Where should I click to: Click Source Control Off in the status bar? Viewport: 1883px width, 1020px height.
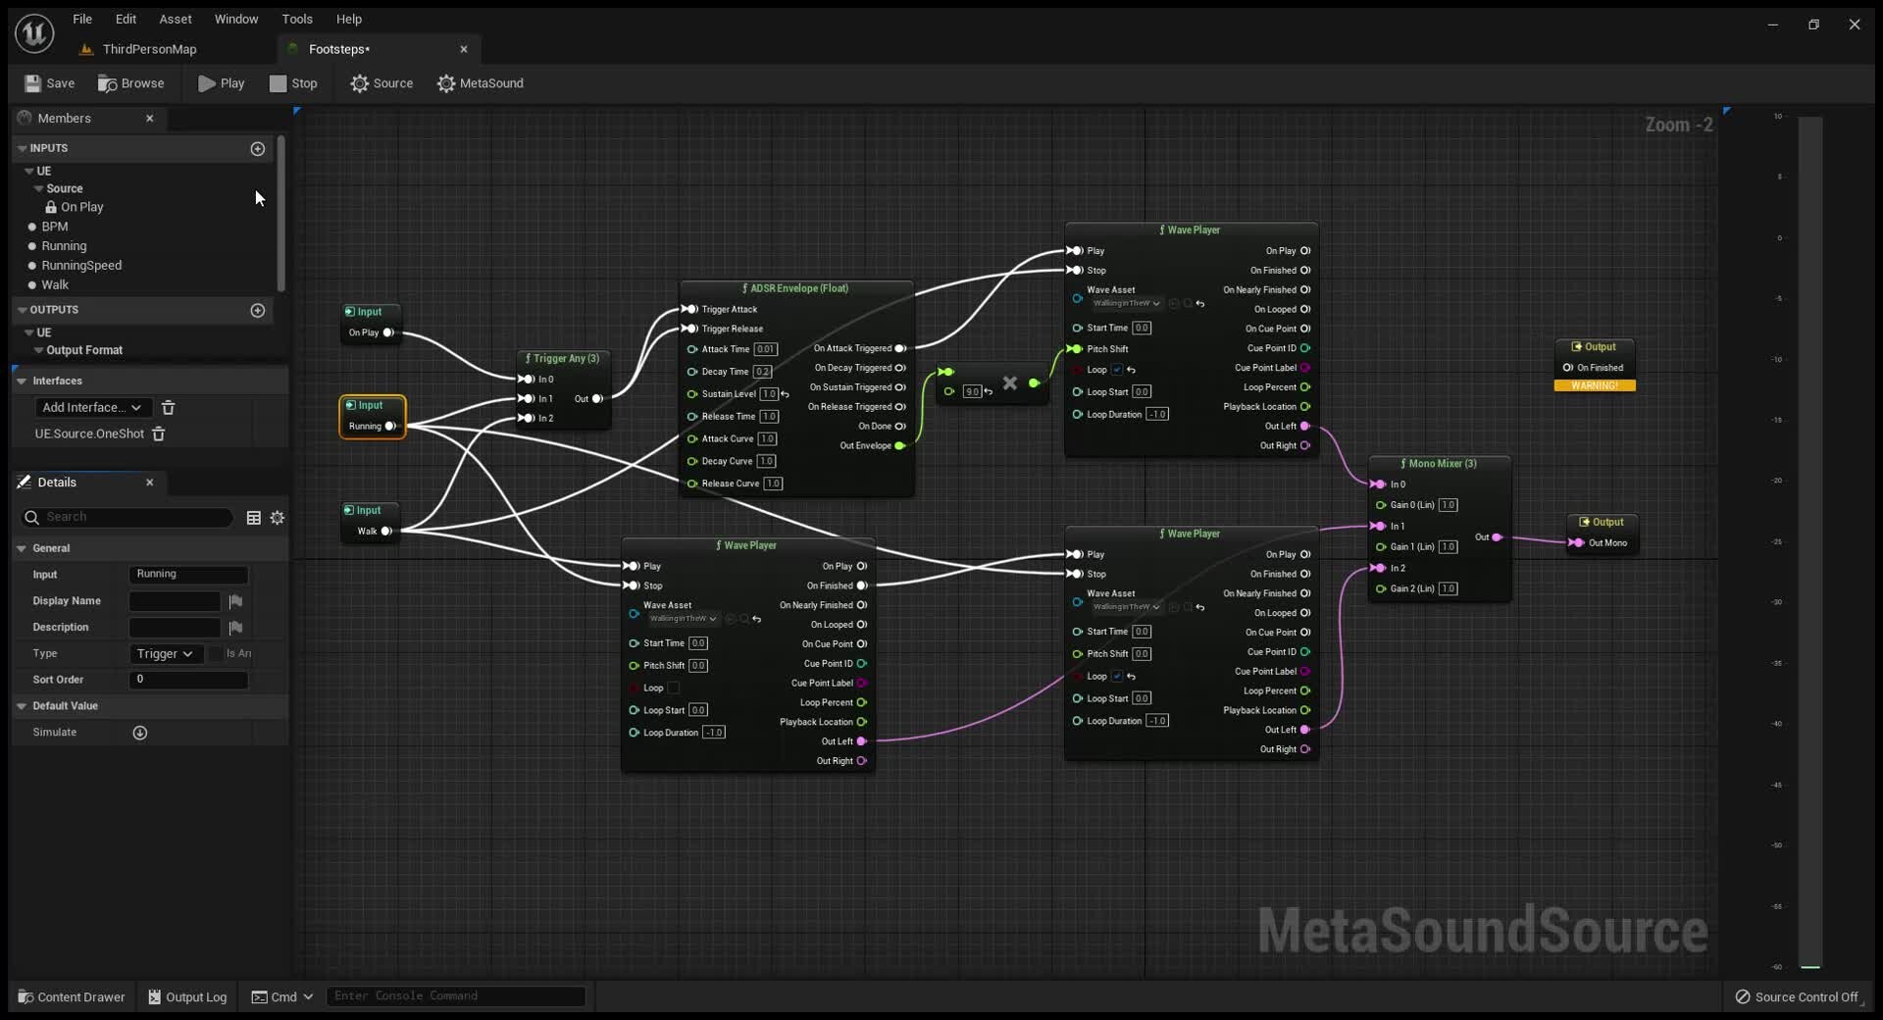(x=1801, y=996)
